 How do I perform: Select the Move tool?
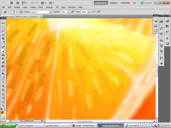(3, 23)
